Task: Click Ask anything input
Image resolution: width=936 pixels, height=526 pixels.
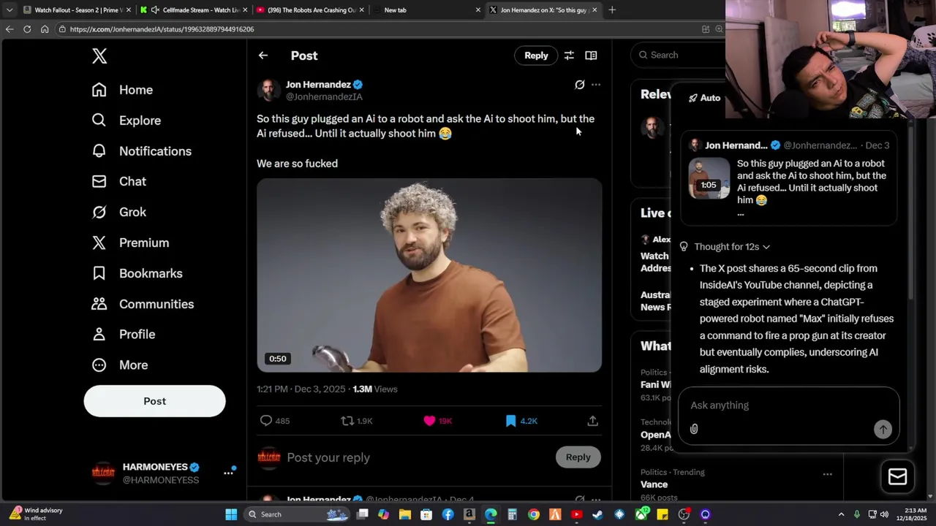Action: coord(788,405)
